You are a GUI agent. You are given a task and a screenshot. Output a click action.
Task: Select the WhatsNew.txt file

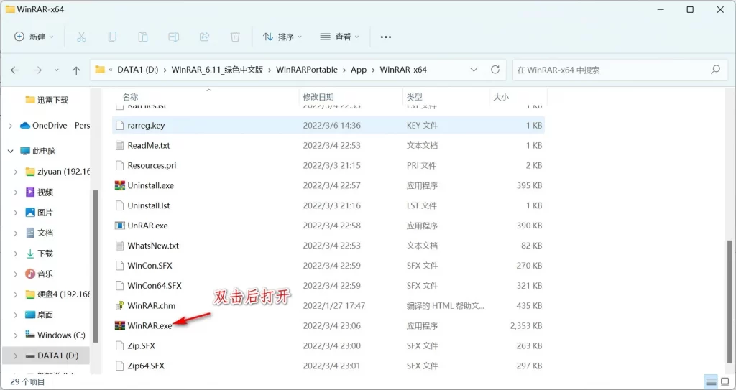tap(328, 246)
